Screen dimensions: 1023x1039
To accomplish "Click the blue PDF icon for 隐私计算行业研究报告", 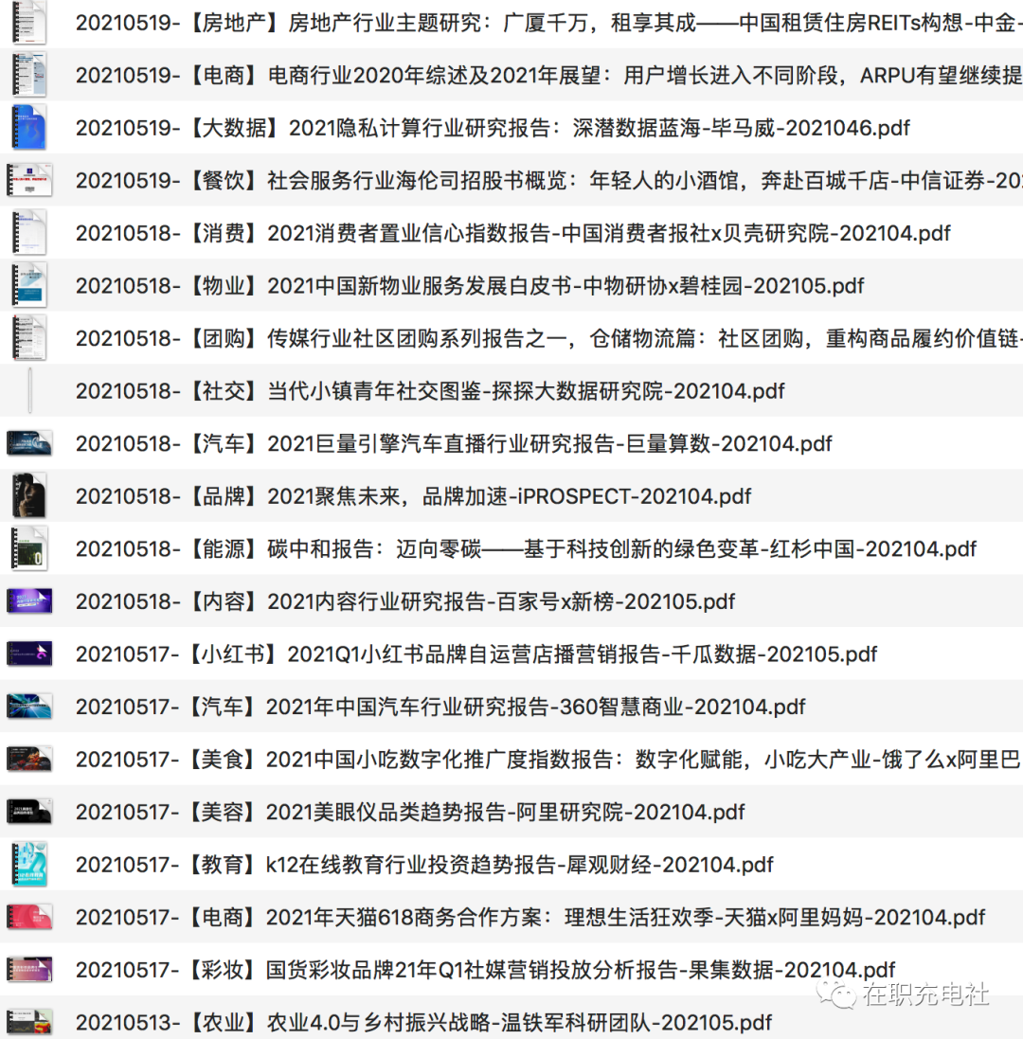I will pyautogui.click(x=29, y=127).
